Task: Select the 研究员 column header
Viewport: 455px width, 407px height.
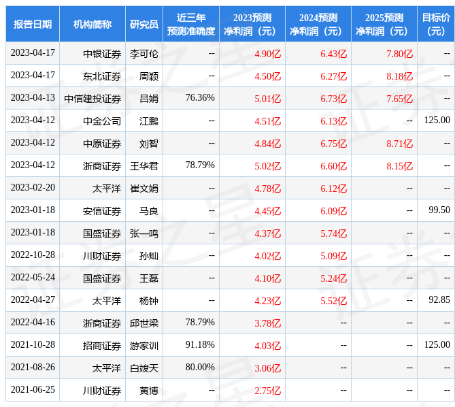Action: 144,24
